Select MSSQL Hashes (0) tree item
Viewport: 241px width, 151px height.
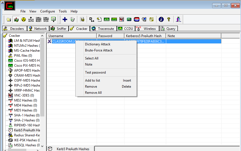pyautogui.click(x=27, y=145)
